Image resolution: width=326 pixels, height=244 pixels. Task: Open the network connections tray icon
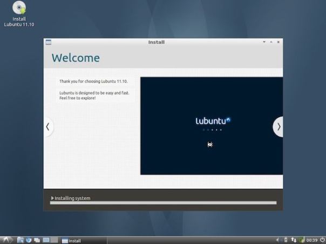click(x=294, y=240)
